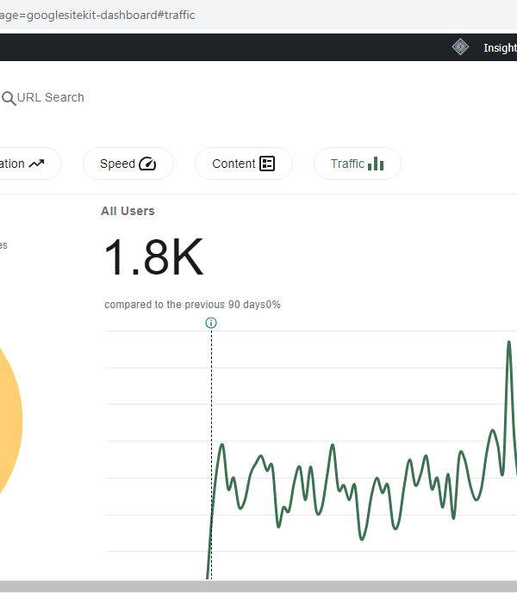Screen dimensions: 517x593
Task: Open Insights in the admin bar
Action: 500,48
